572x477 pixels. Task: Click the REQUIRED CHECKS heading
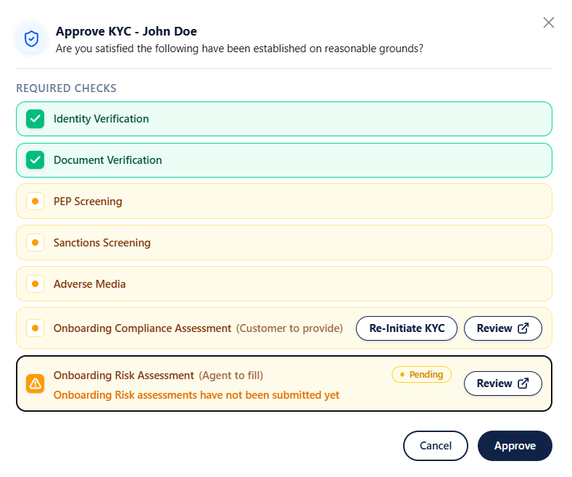(66, 88)
